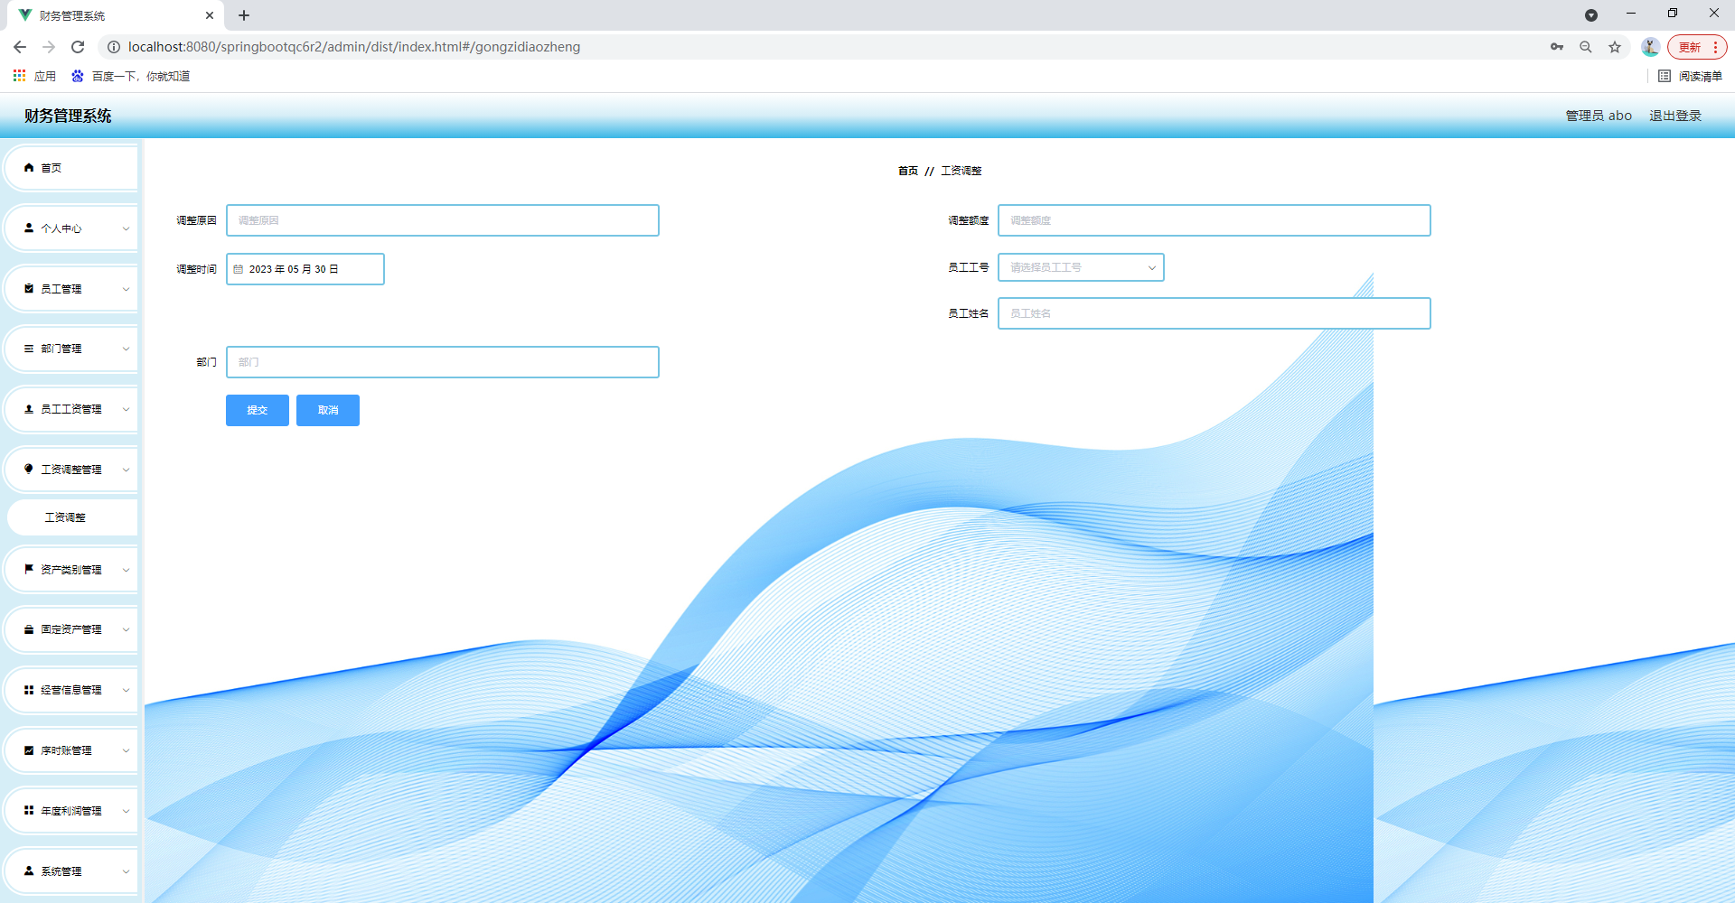Click the bulb icon beside 工资调整管理
The height and width of the screenshot is (903, 1735).
point(29,470)
